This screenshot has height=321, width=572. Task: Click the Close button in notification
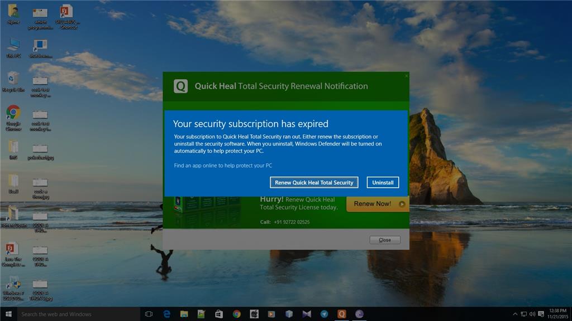pos(384,240)
